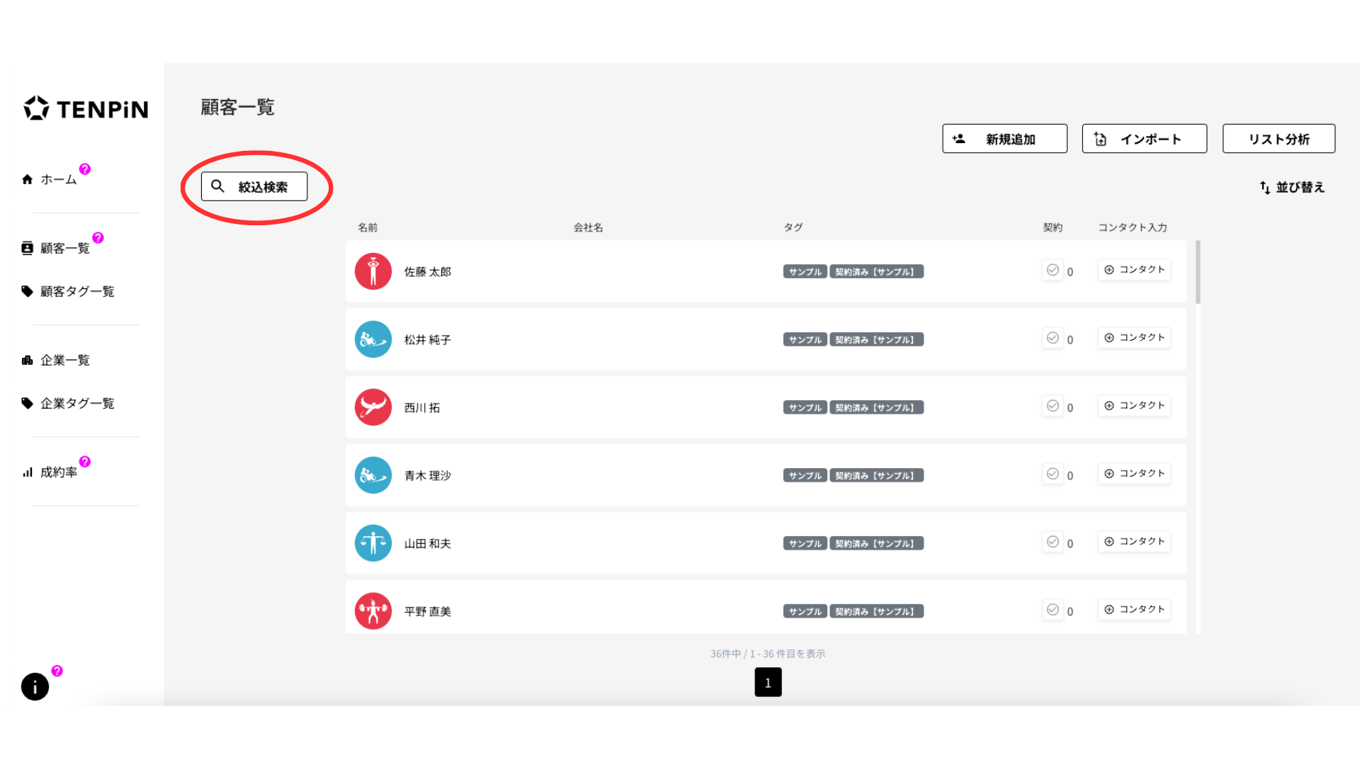Toggle contract checkmark for 佐藤 太郎
The image size is (1360, 765).
click(1053, 270)
